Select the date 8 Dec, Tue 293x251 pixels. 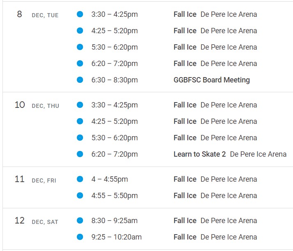coord(37,14)
